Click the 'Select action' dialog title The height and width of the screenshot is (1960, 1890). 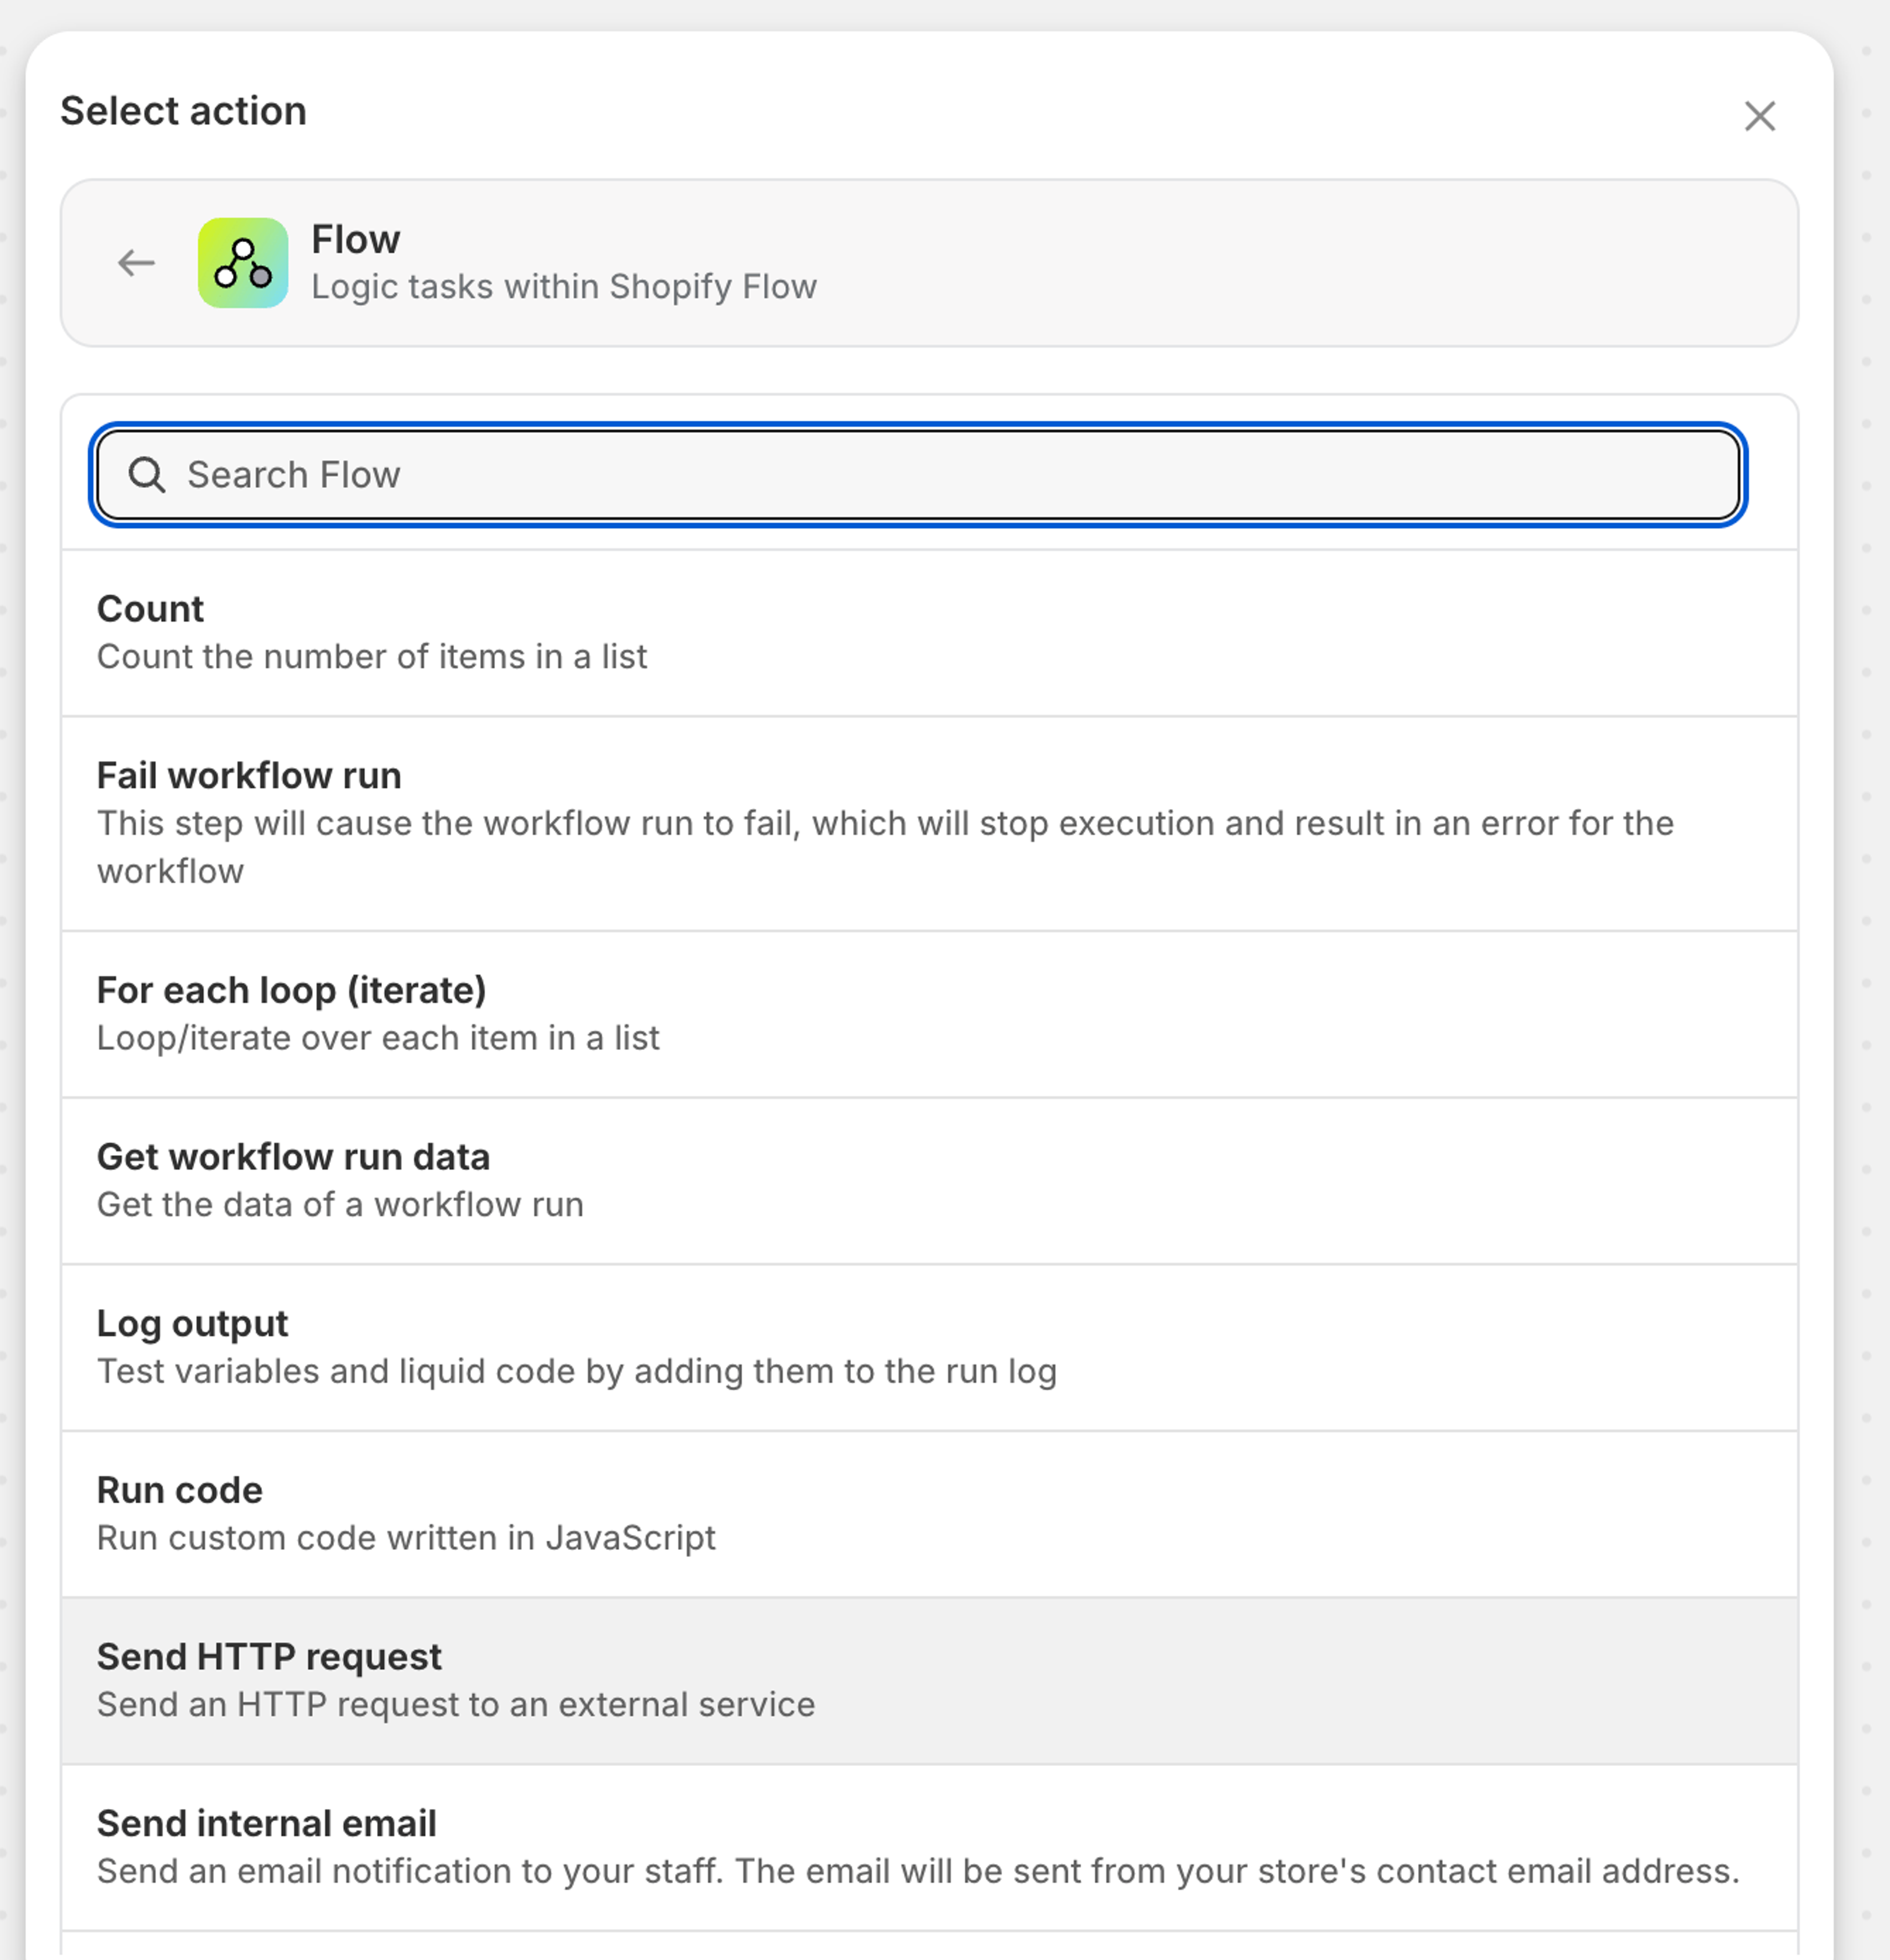183,111
